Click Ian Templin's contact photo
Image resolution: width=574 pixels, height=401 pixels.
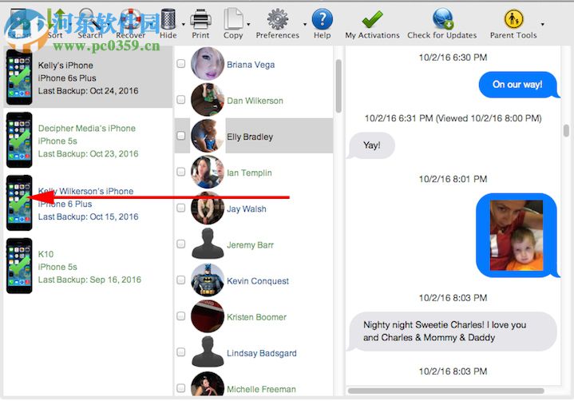click(208, 172)
